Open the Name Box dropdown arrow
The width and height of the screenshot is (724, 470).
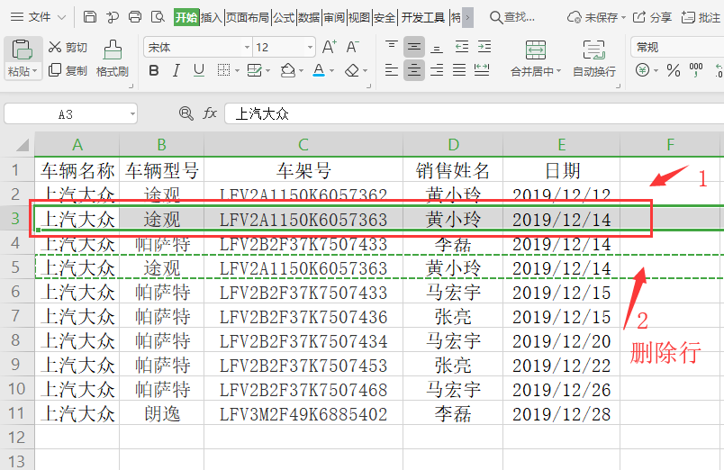tap(132, 114)
